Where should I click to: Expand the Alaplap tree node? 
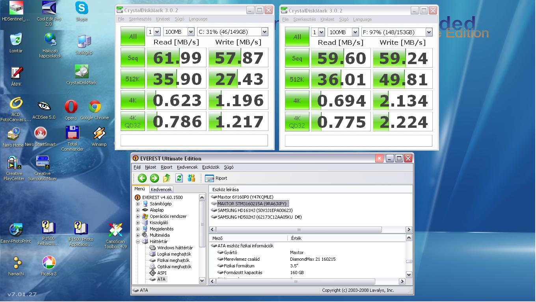pos(138,210)
